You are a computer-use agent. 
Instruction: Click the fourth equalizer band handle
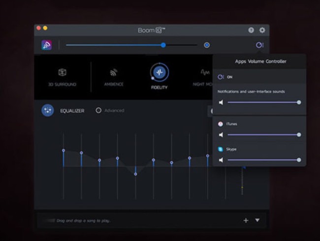(x=117, y=158)
